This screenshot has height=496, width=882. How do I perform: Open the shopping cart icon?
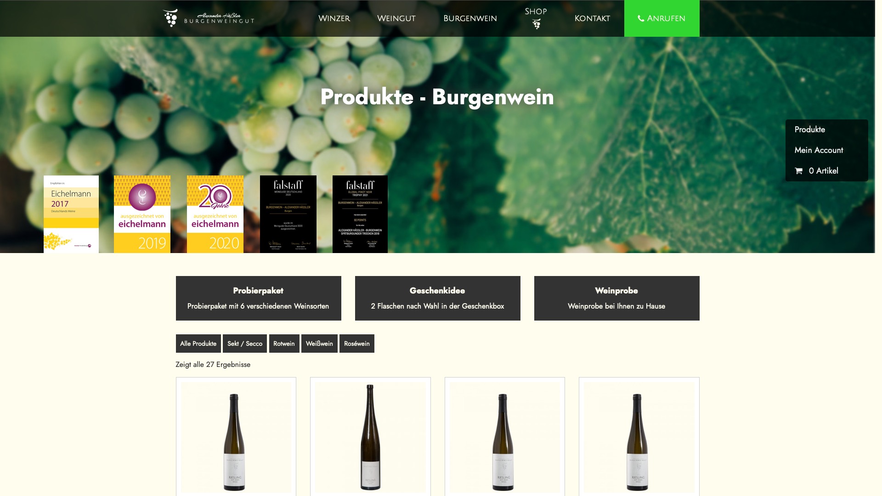click(799, 171)
